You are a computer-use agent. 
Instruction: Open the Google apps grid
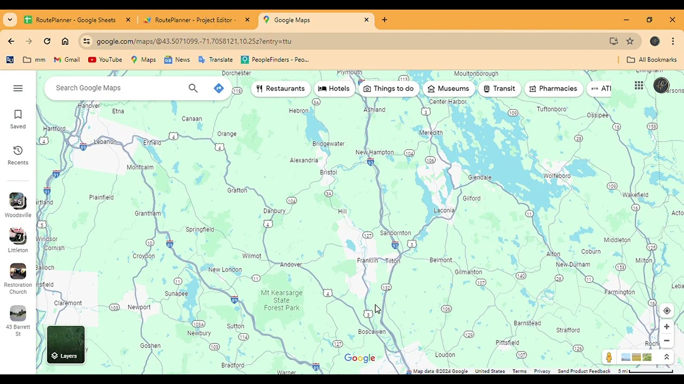pyautogui.click(x=639, y=86)
